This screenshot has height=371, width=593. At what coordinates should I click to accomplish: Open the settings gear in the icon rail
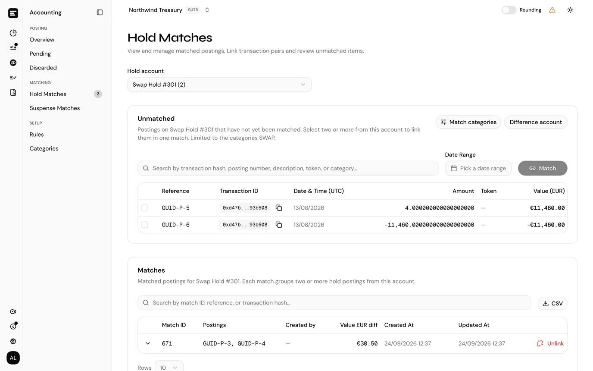13,341
